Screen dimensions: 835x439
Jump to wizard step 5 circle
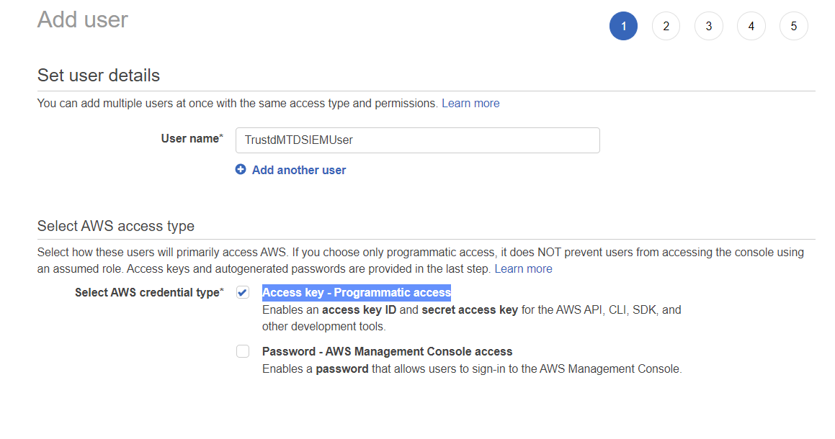794,26
